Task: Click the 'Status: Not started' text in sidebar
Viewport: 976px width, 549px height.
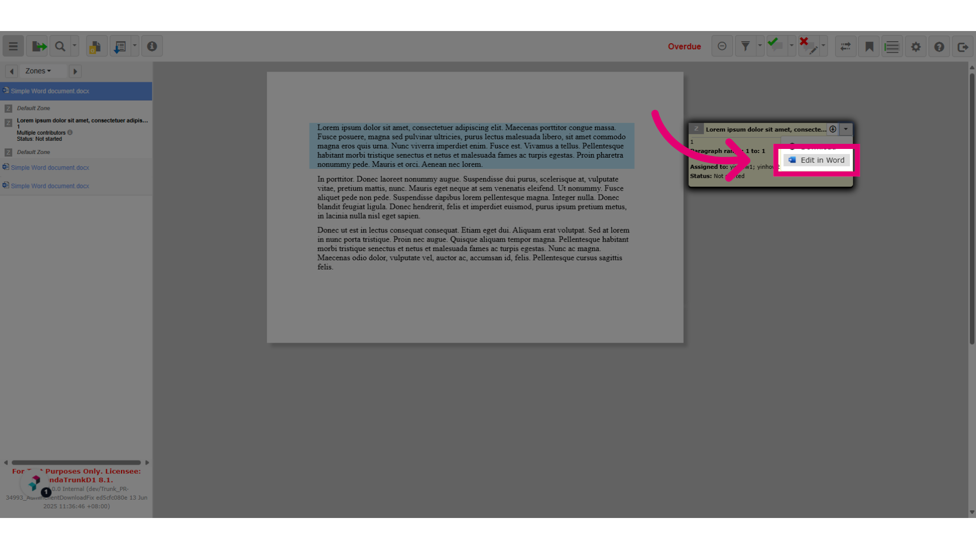Action: (39, 139)
